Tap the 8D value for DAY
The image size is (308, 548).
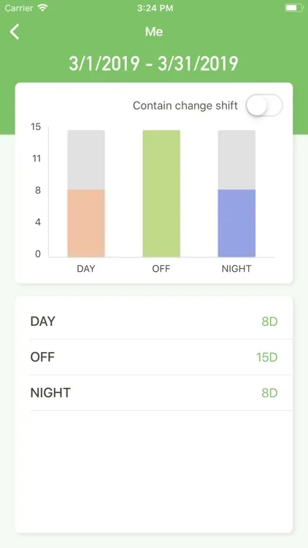tap(269, 321)
